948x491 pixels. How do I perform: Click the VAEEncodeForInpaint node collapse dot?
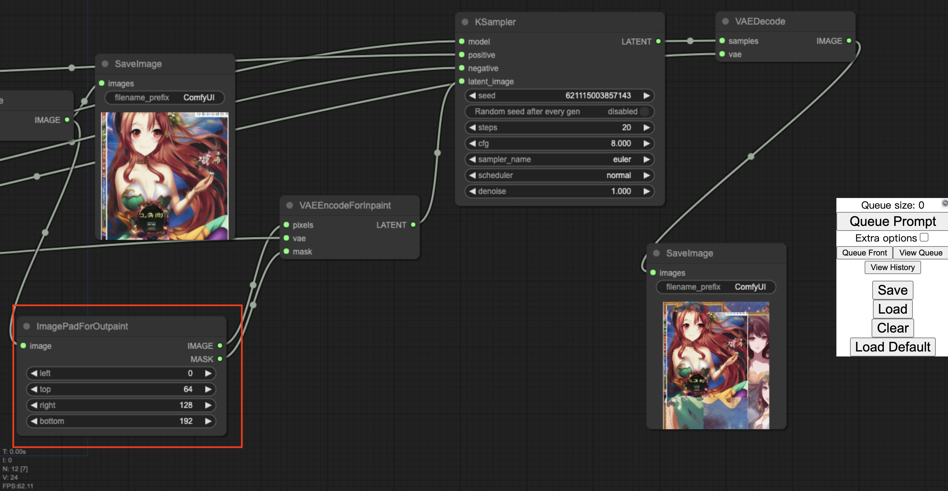tap(290, 205)
